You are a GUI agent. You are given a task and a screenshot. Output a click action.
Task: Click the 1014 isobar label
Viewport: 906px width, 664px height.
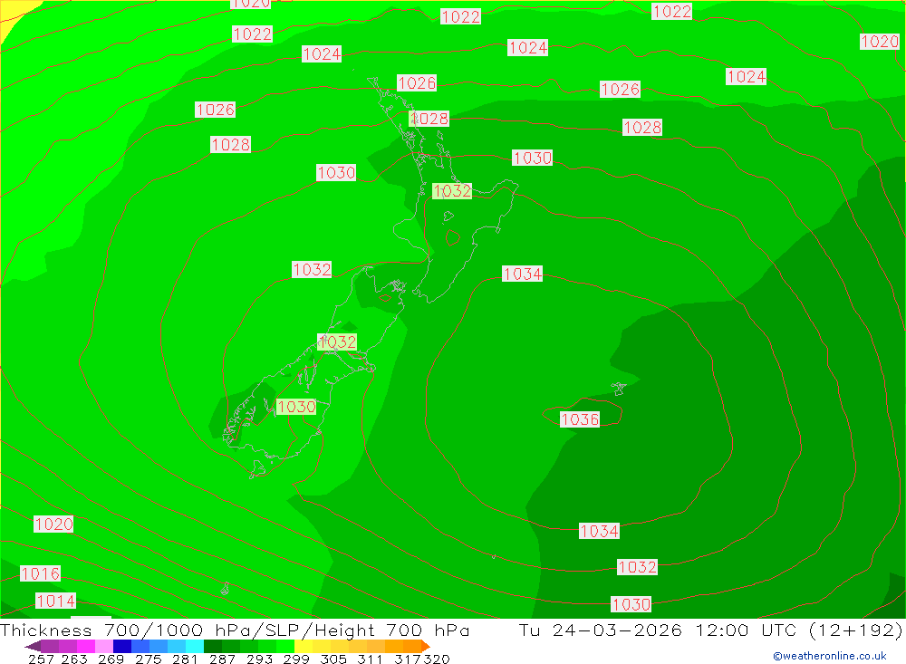pyautogui.click(x=55, y=601)
